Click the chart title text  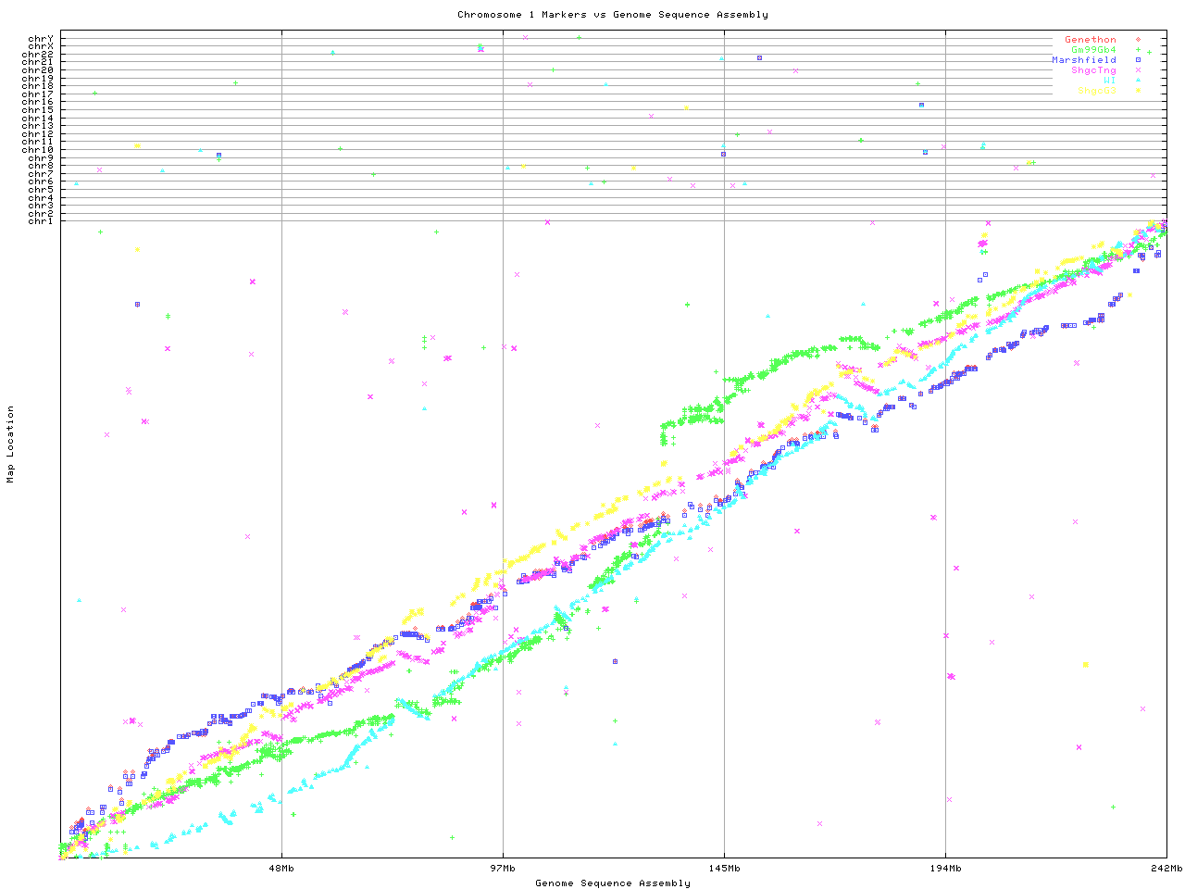[612, 15]
